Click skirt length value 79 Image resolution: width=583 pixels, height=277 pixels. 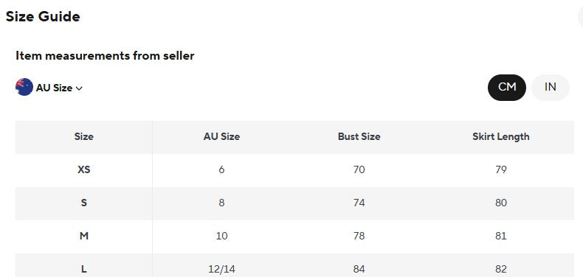(501, 169)
